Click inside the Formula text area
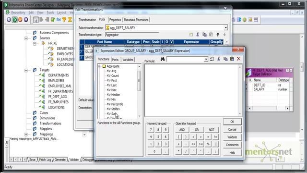Image resolution: width=307 pixels, height=173 pixels. tap(191, 90)
